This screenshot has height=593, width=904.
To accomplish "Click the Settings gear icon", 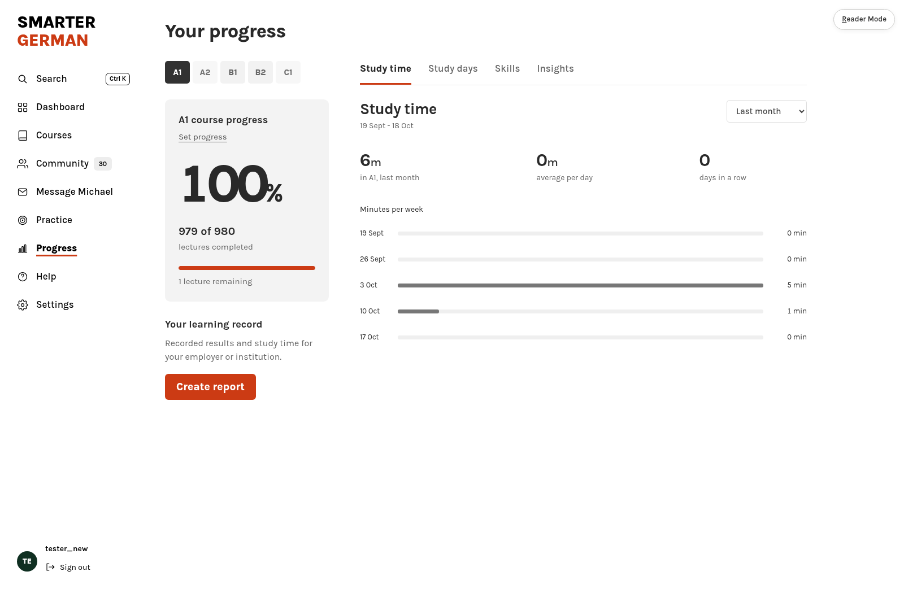I will point(23,305).
